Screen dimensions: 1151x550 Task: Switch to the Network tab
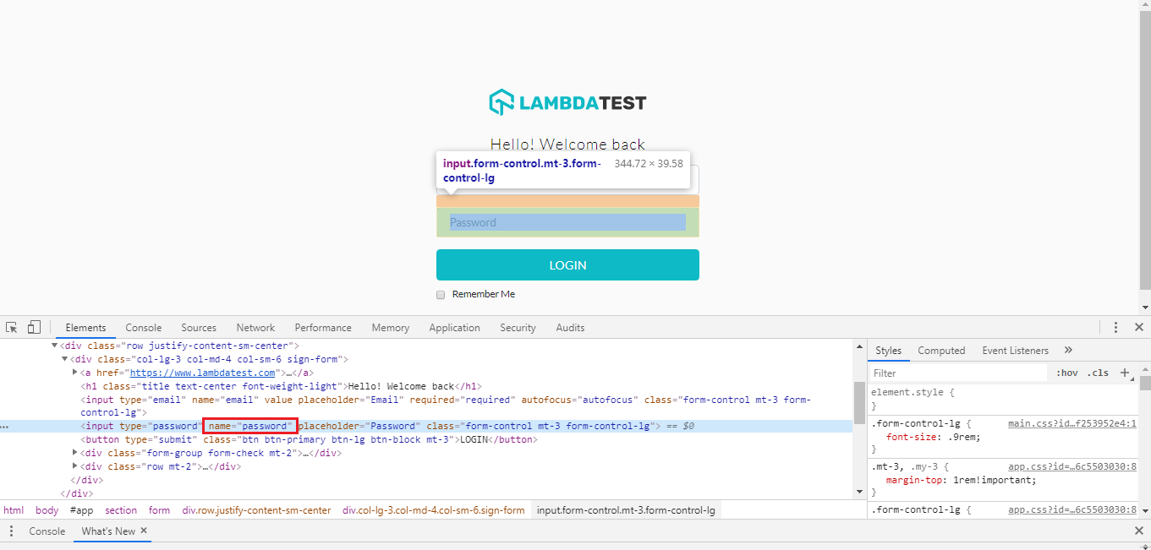tap(255, 328)
